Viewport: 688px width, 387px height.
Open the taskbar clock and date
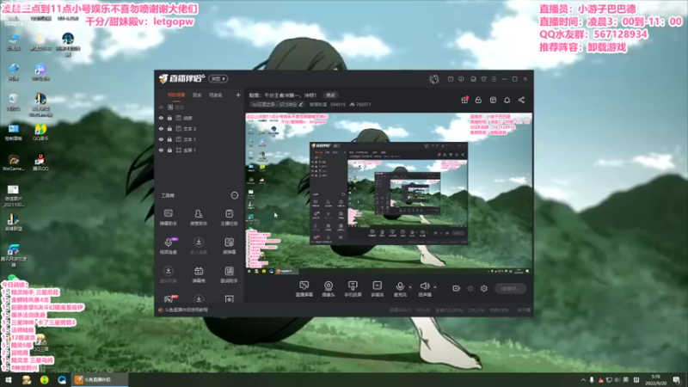[657, 380]
